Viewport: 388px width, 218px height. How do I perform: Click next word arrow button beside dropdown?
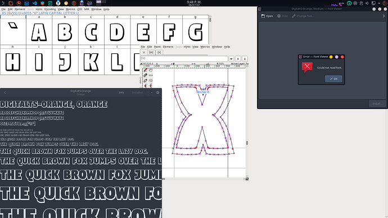[245, 59]
